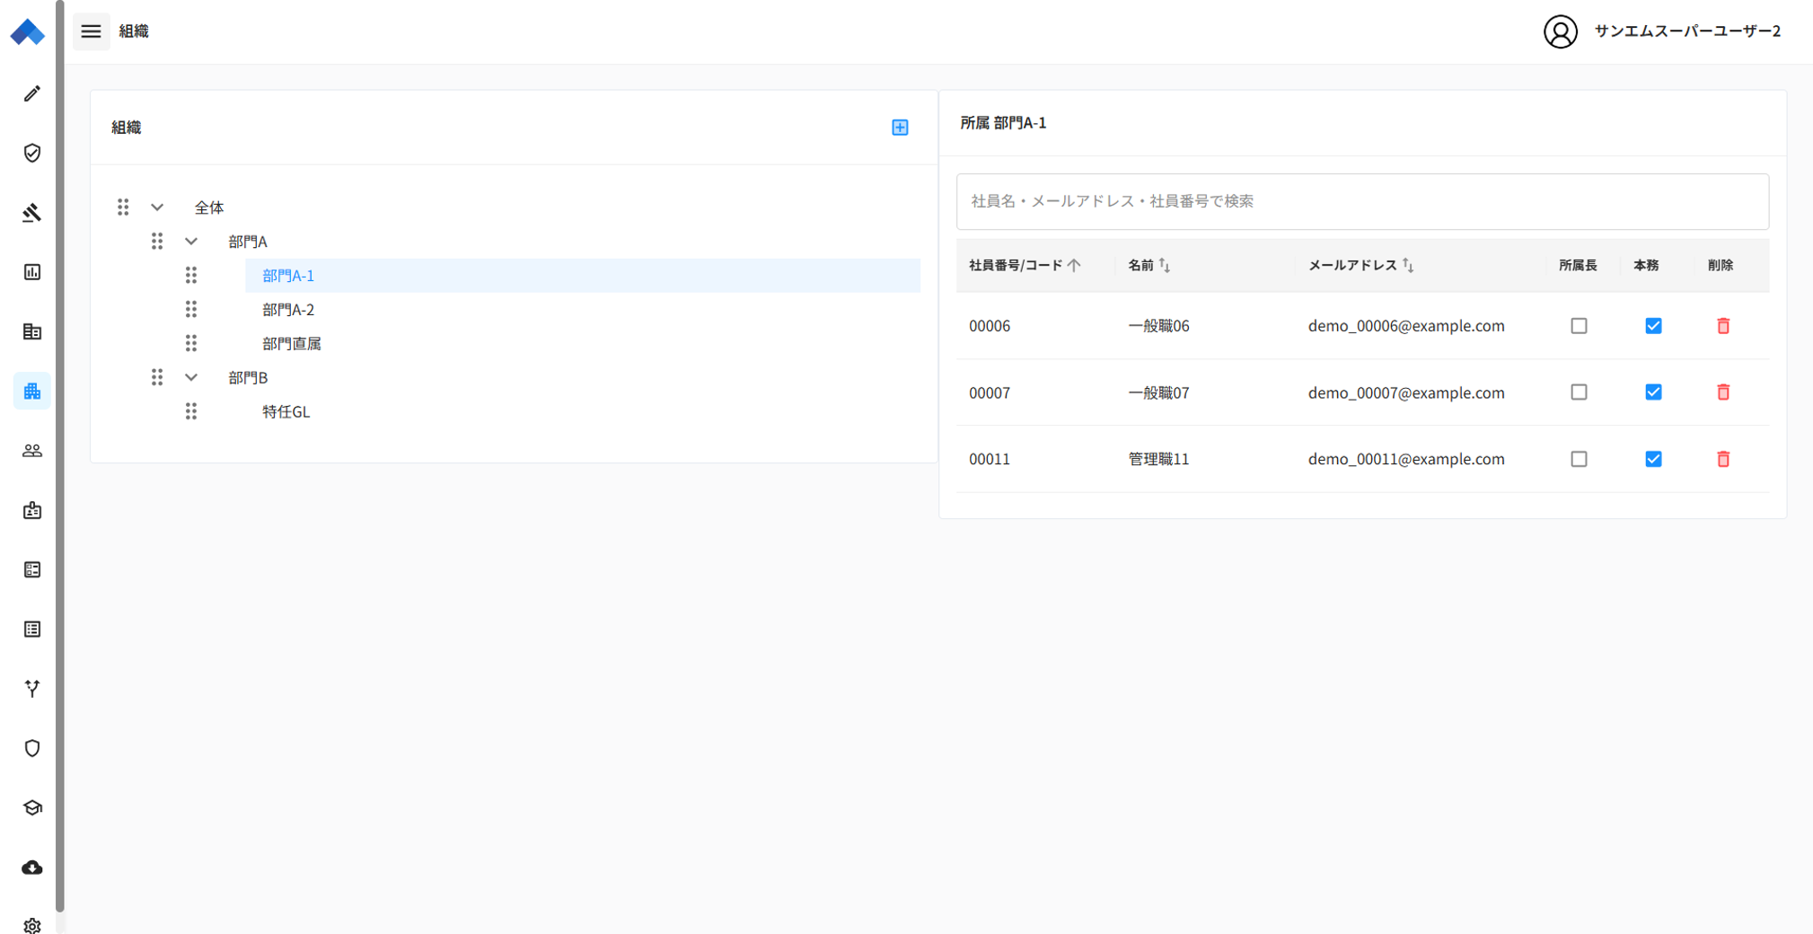Screen dimensions: 1813x934
Task: Uncheck 本務 for employee 00011
Action: point(1653,459)
